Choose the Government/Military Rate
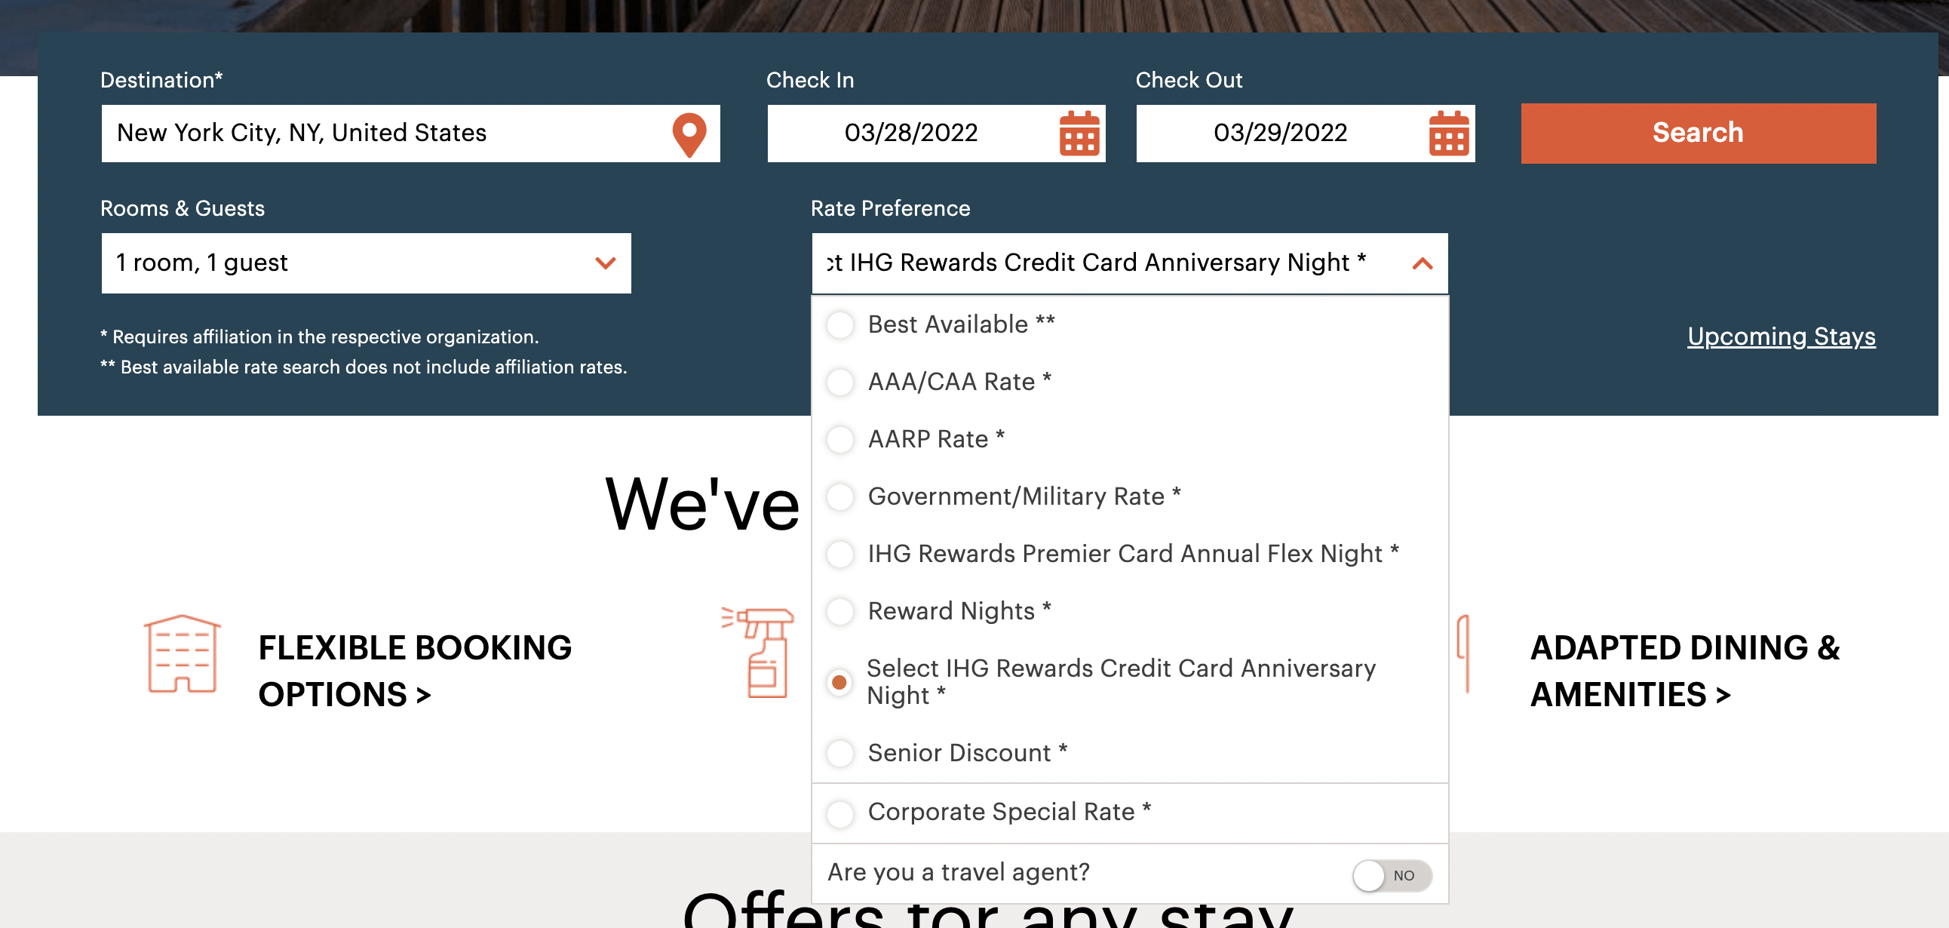 [839, 497]
